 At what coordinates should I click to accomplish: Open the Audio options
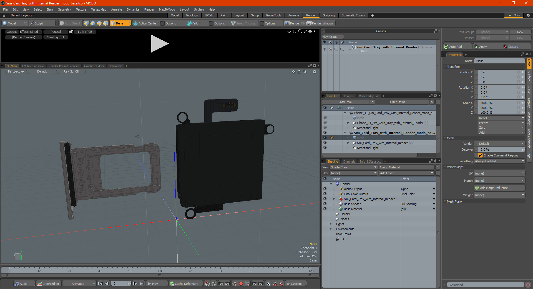click(x=24, y=284)
